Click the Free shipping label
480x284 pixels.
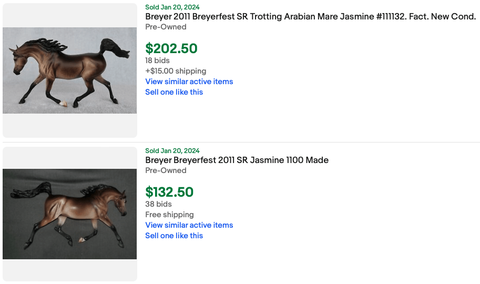point(169,215)
